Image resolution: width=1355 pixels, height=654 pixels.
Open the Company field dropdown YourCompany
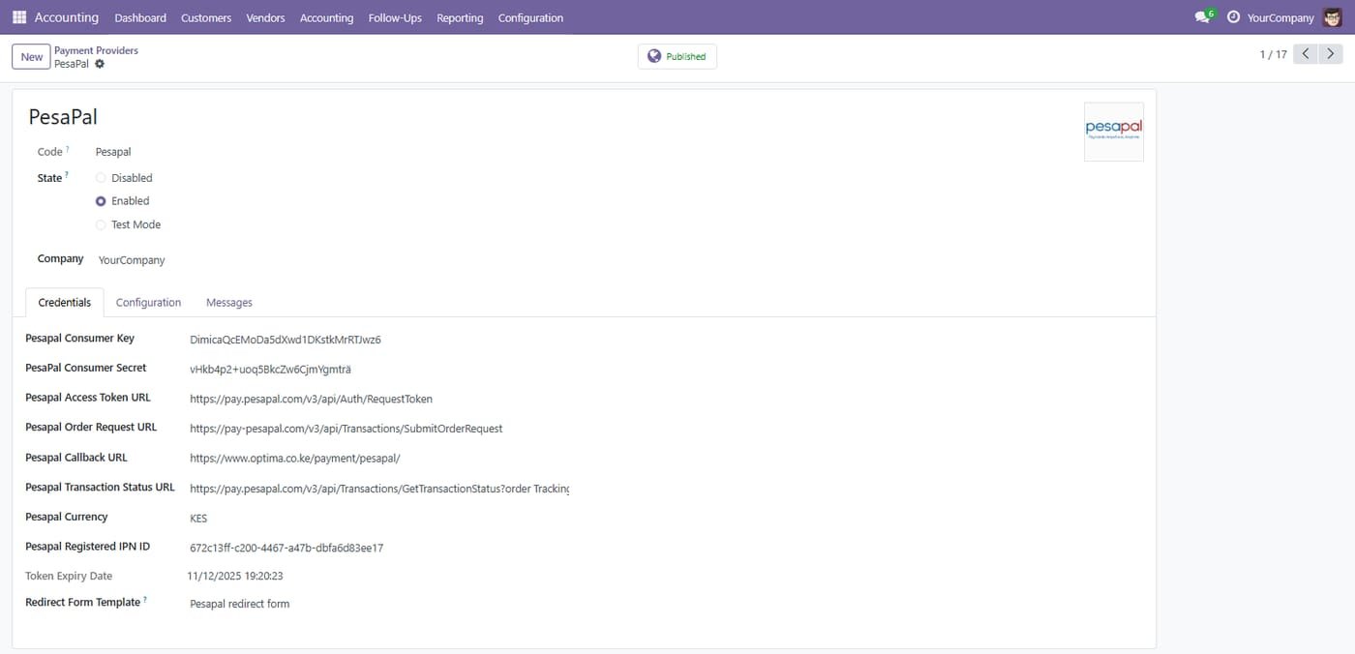coord(132,260)
